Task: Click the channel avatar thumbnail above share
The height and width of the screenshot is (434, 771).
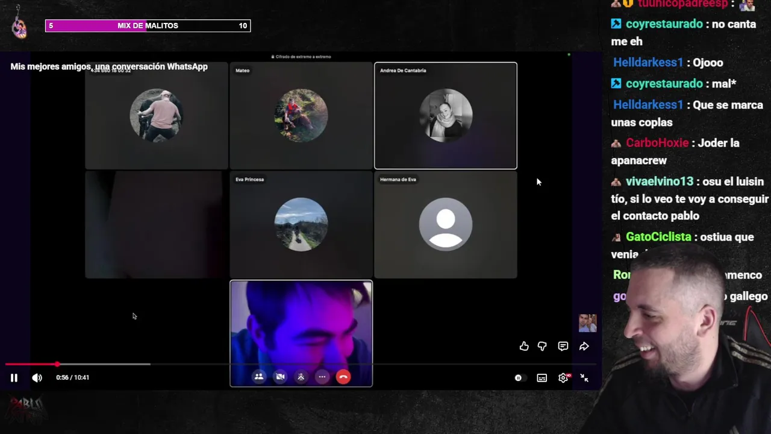Action: click(x=588, y=323)
